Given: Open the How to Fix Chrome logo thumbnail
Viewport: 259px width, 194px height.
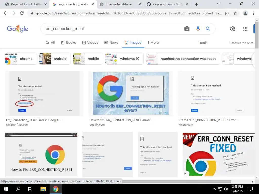Looking at the screenshot, I should click(41, 155).
